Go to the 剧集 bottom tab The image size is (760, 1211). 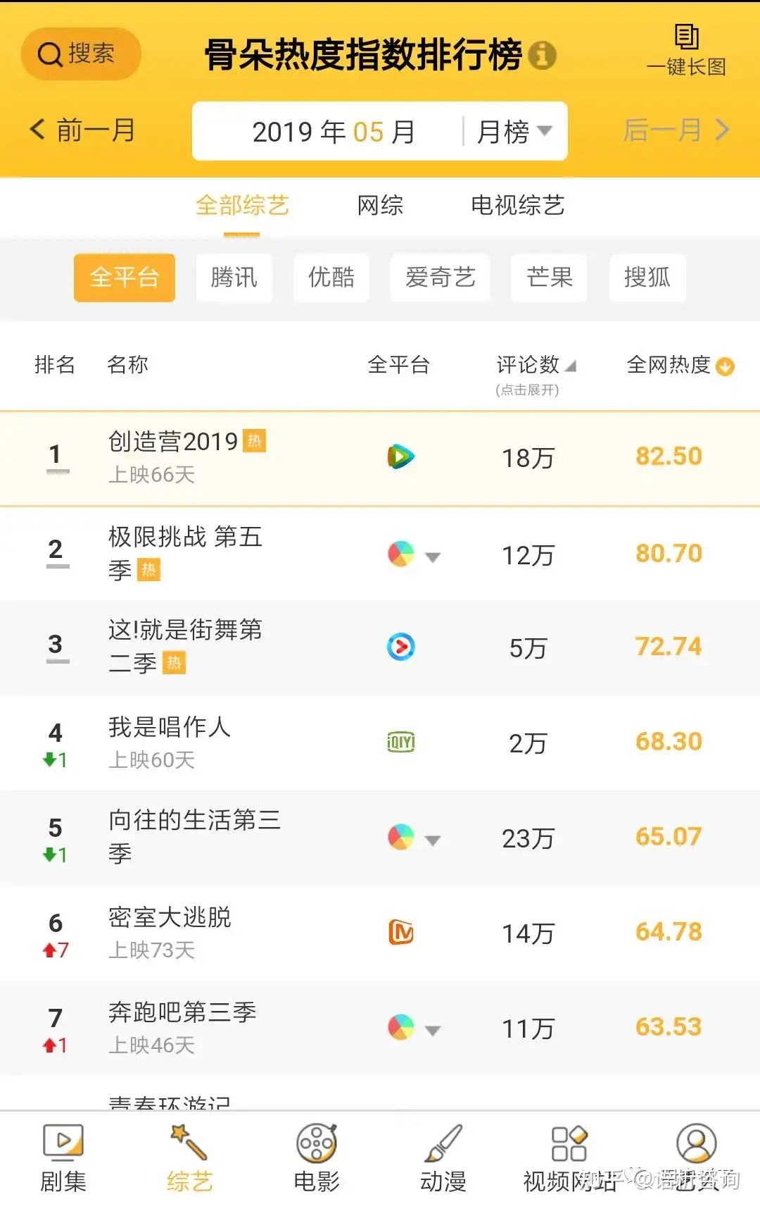click(x=63, y=1159)
